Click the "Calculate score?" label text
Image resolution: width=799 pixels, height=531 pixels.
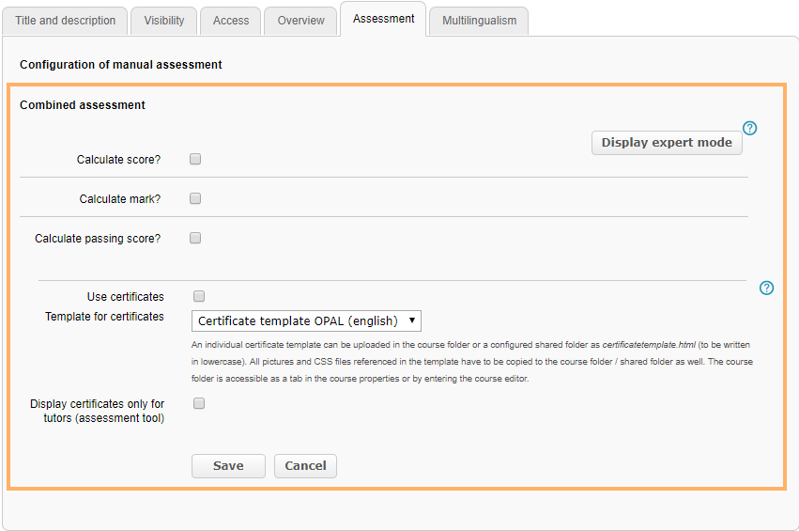click(118, 160)
